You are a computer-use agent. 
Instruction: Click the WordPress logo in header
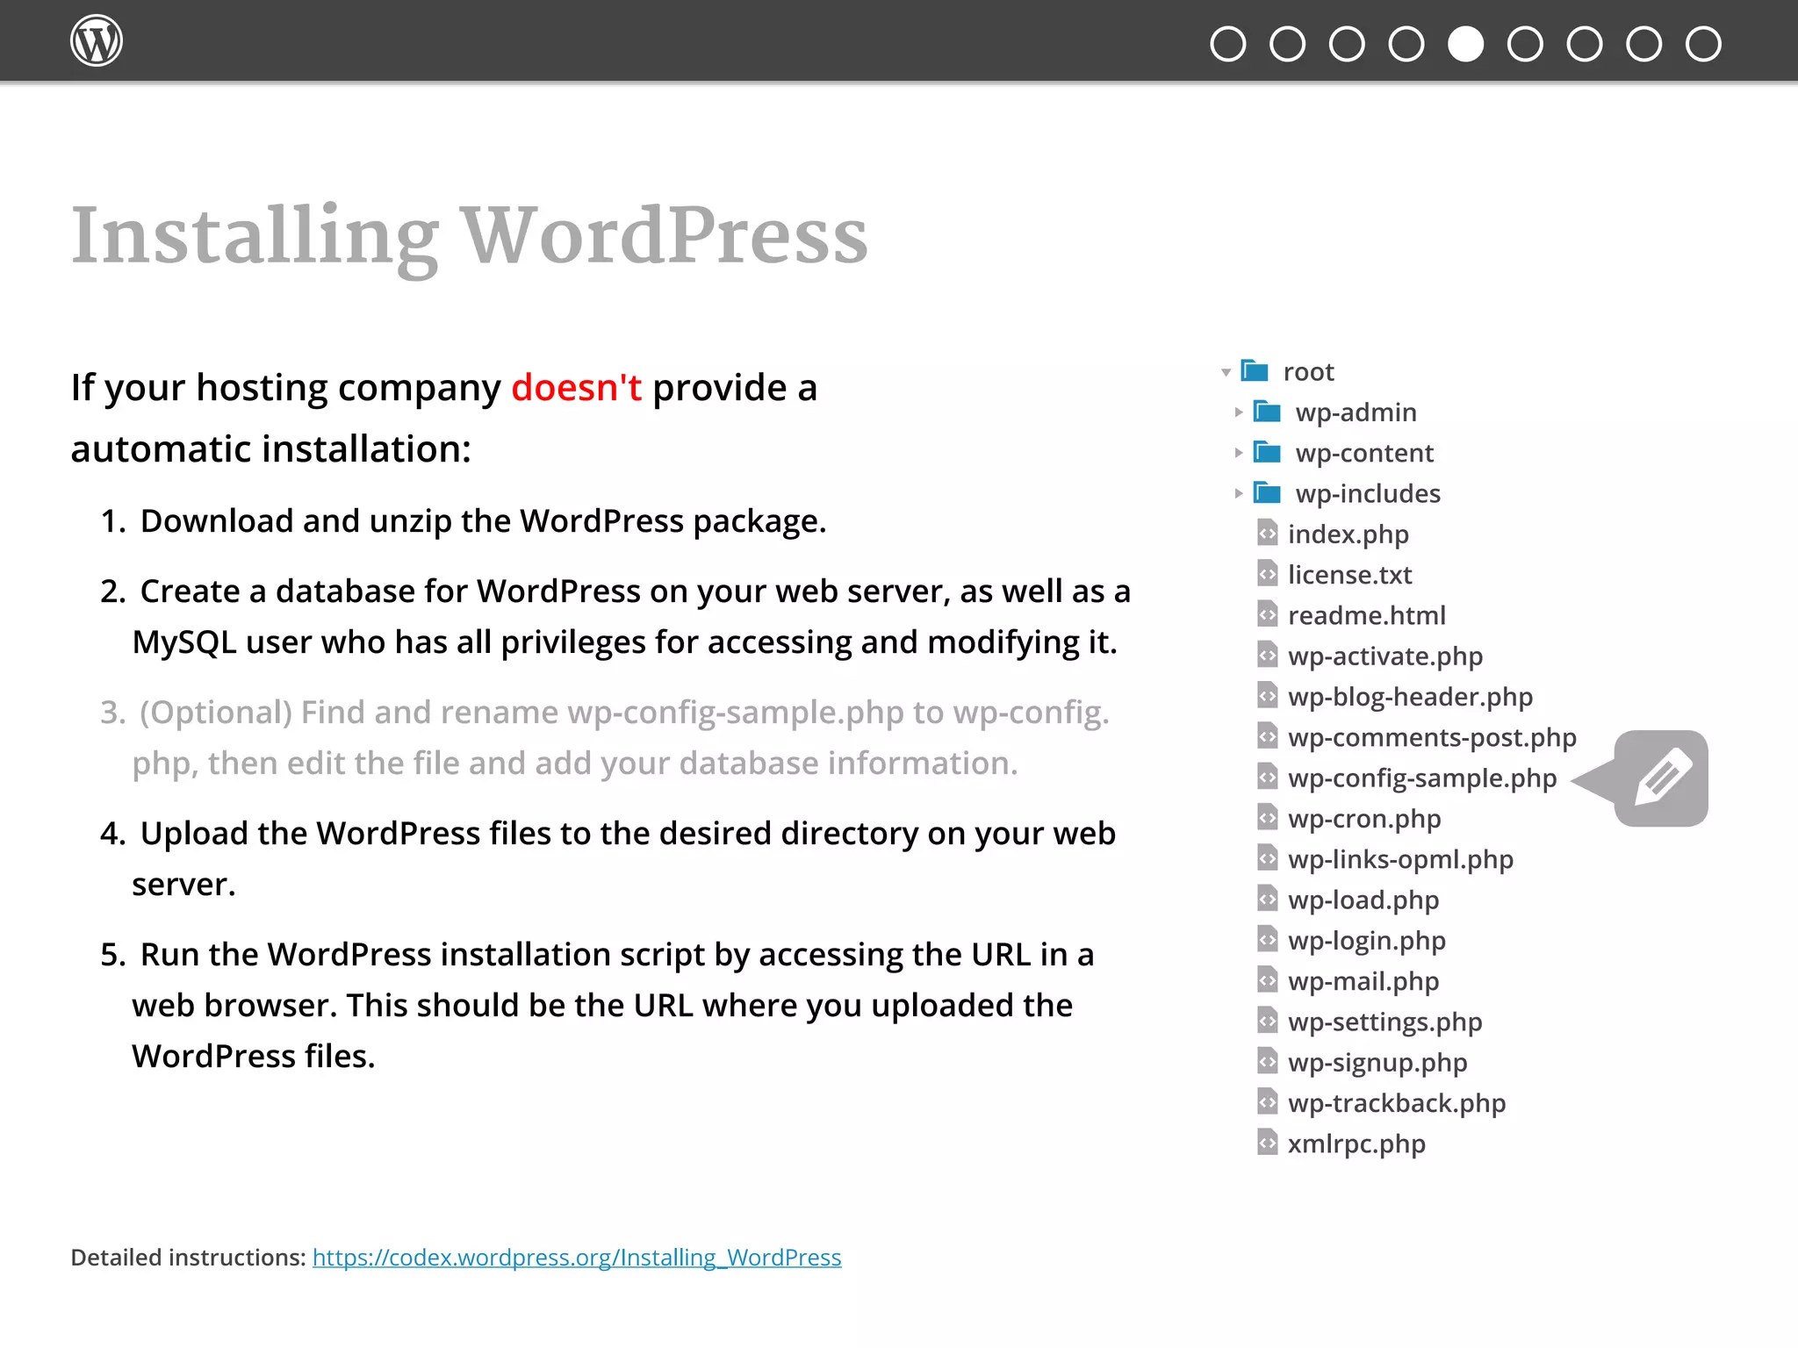point(97,40)
